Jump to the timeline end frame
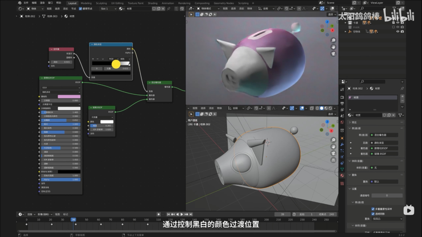This screenshot has height=237, width=422. [191, 214]
